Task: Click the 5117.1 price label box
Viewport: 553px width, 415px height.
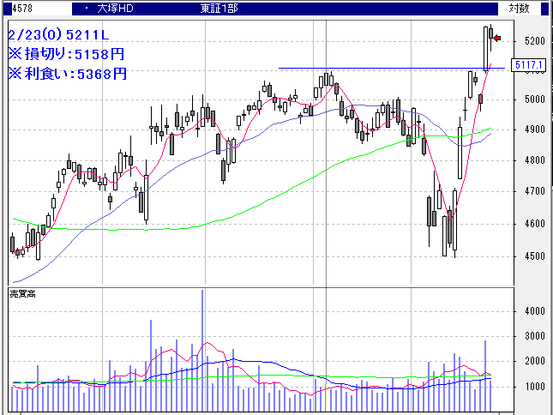Action: click(x=526, y=65)
